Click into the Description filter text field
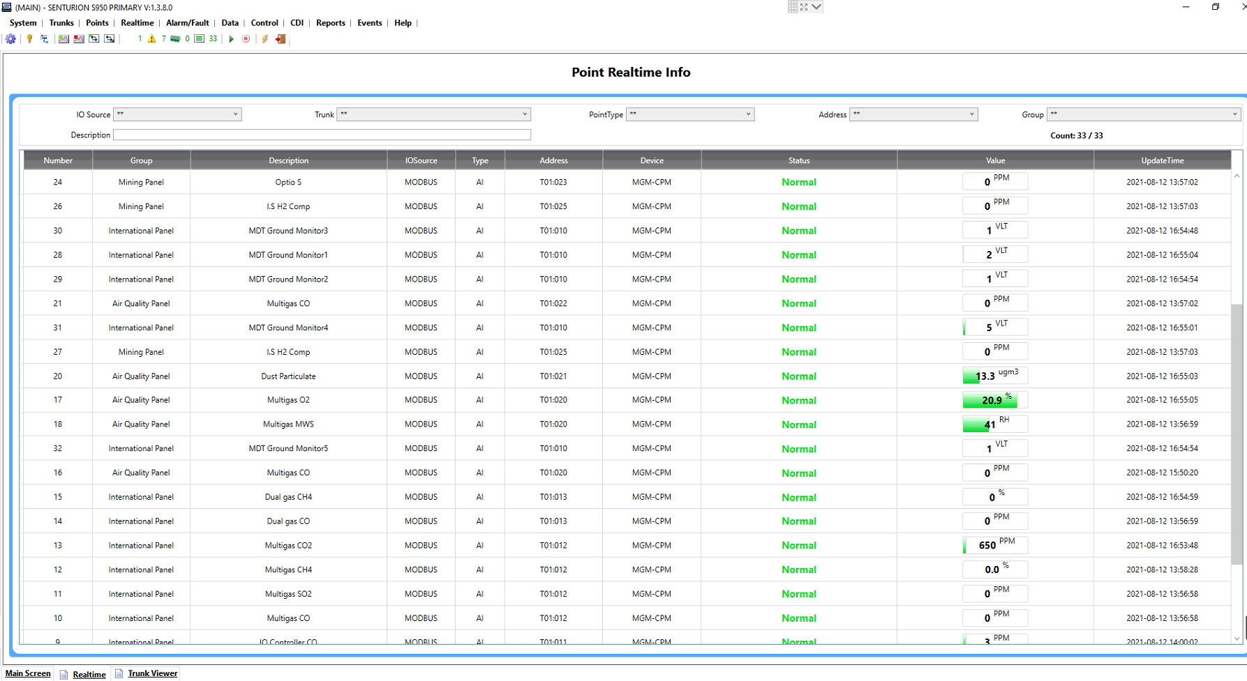 point(322,135)
